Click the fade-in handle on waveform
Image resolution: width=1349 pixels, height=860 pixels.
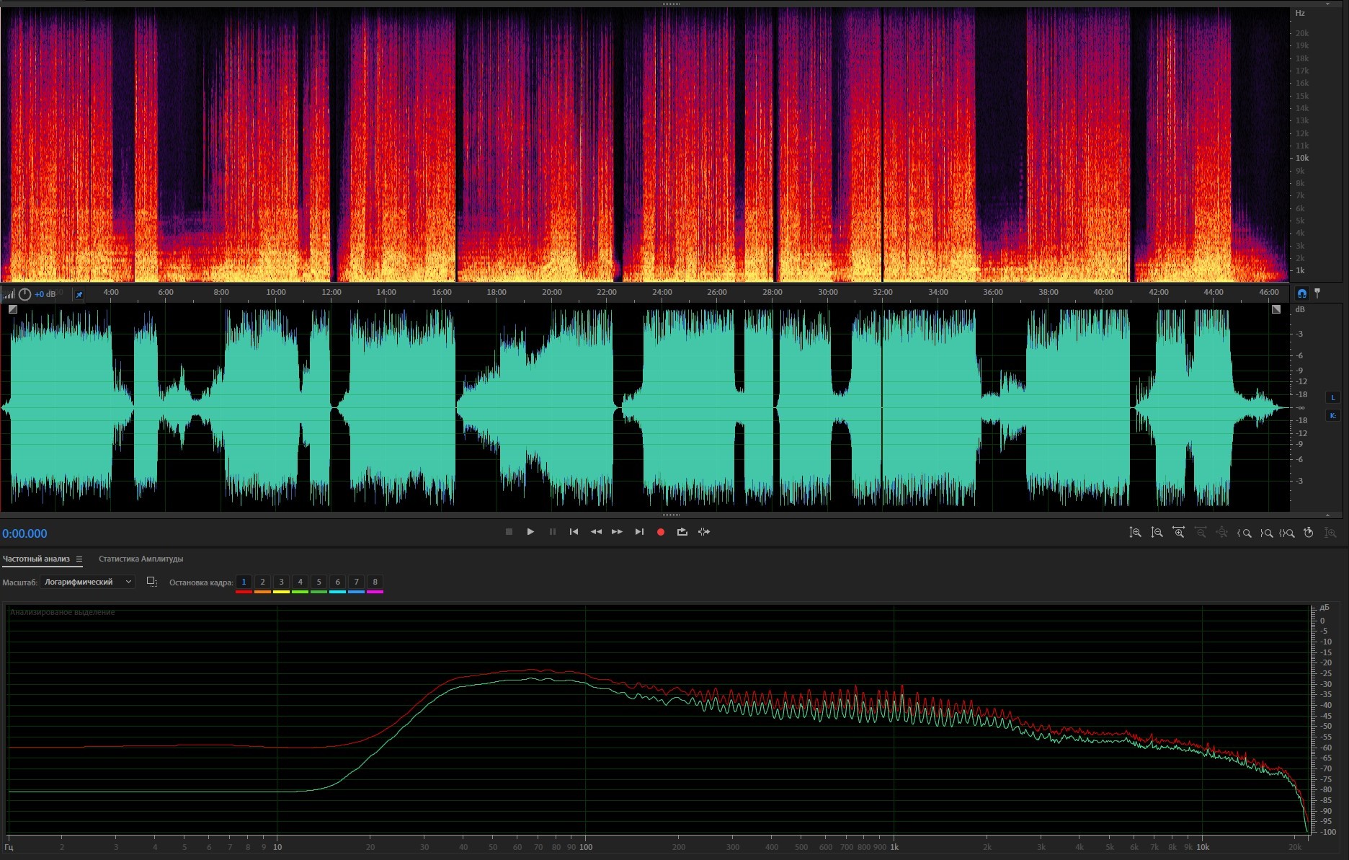point(13,309)
